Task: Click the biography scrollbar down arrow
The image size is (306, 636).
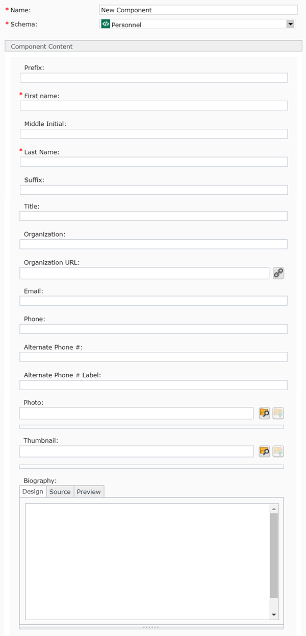Action: (x=274, y=615)
